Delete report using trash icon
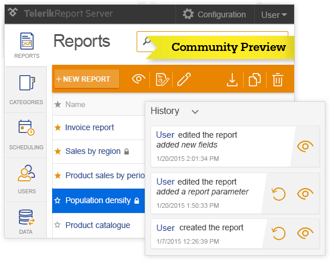This screenshot has width=330, height=261. [x=277, y=79]
